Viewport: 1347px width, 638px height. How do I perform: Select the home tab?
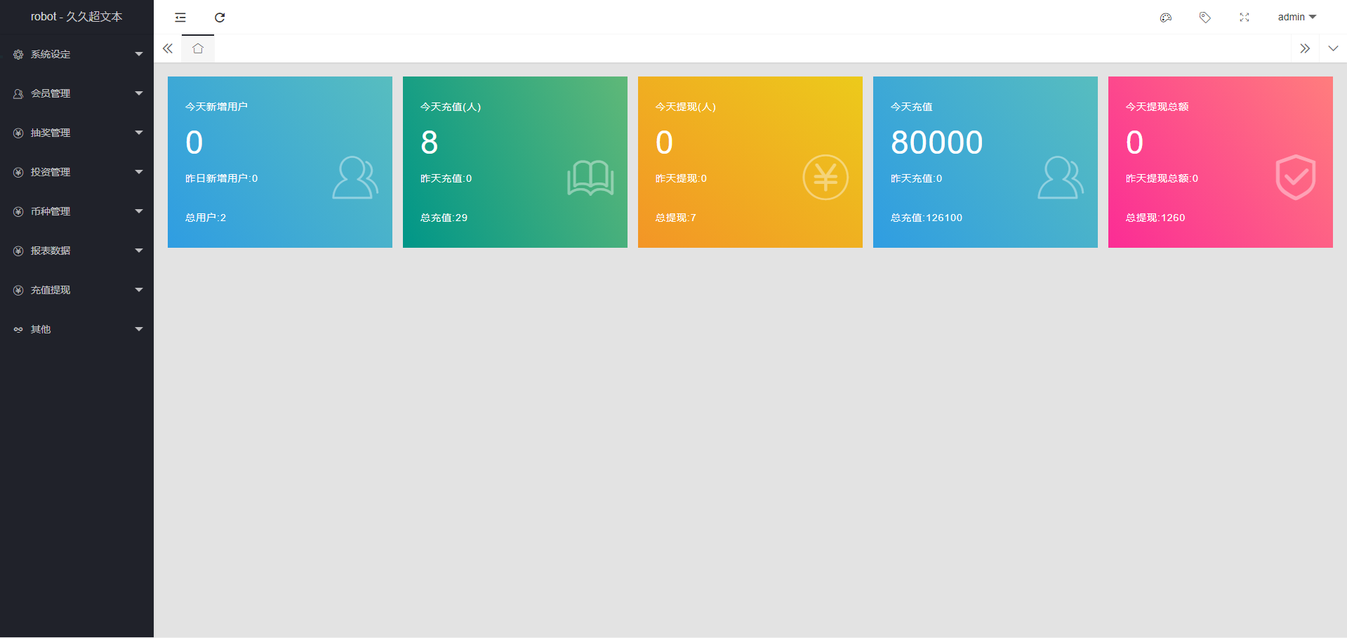pyautogui.click(x=198, y=48)
